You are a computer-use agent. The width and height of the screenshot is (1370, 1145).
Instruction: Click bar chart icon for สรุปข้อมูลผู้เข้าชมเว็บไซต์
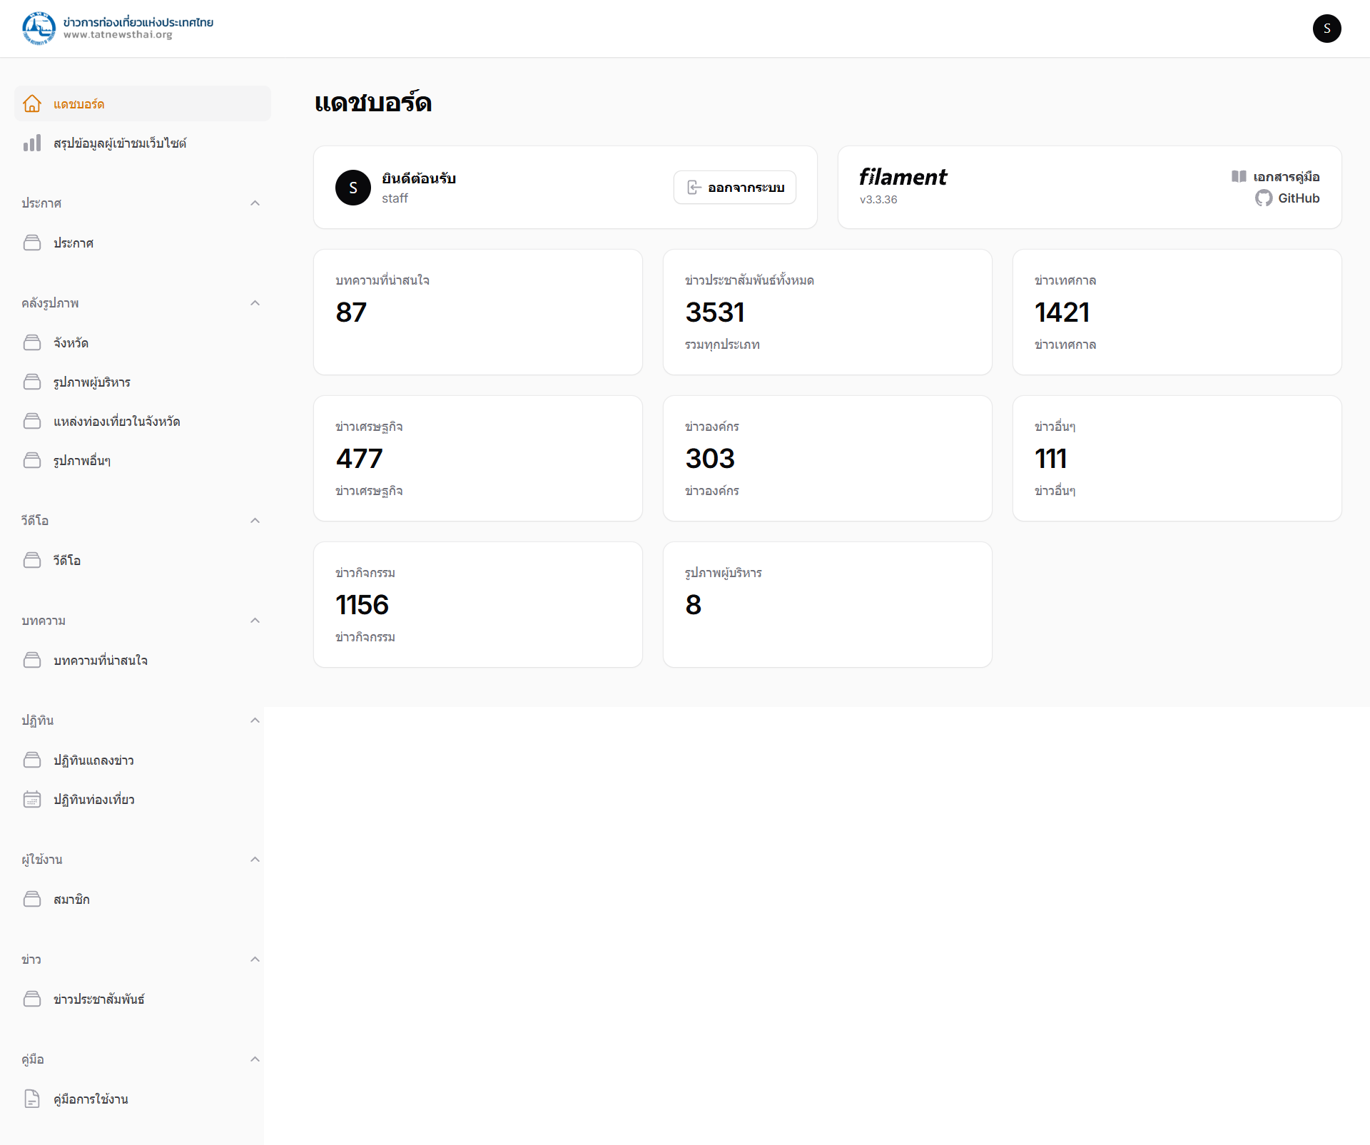pyautogui.click(x=32, y=143)
